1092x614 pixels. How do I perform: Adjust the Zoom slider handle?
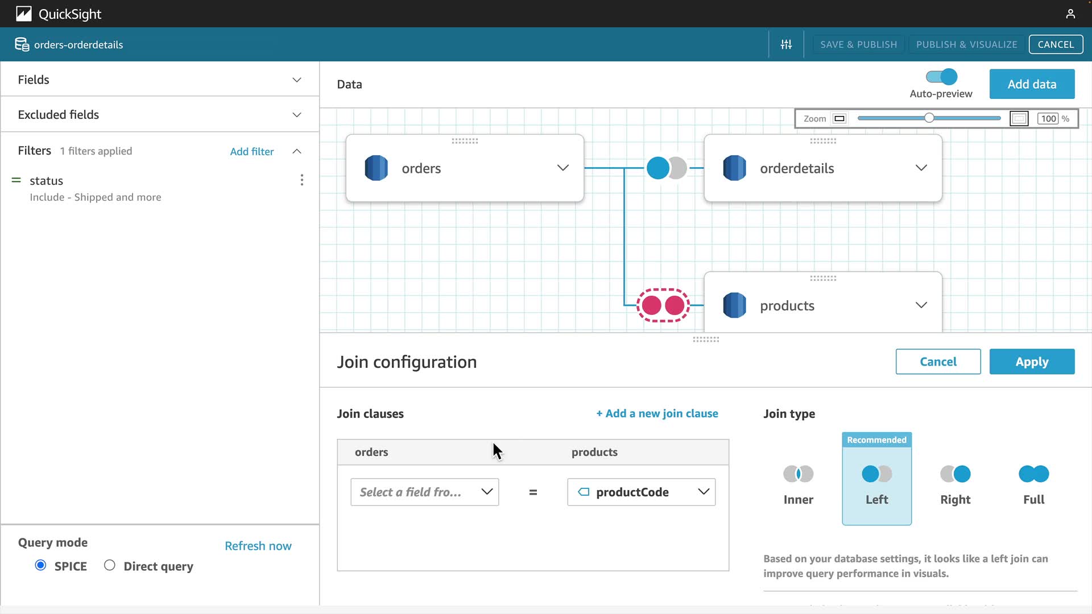point(929,118)
